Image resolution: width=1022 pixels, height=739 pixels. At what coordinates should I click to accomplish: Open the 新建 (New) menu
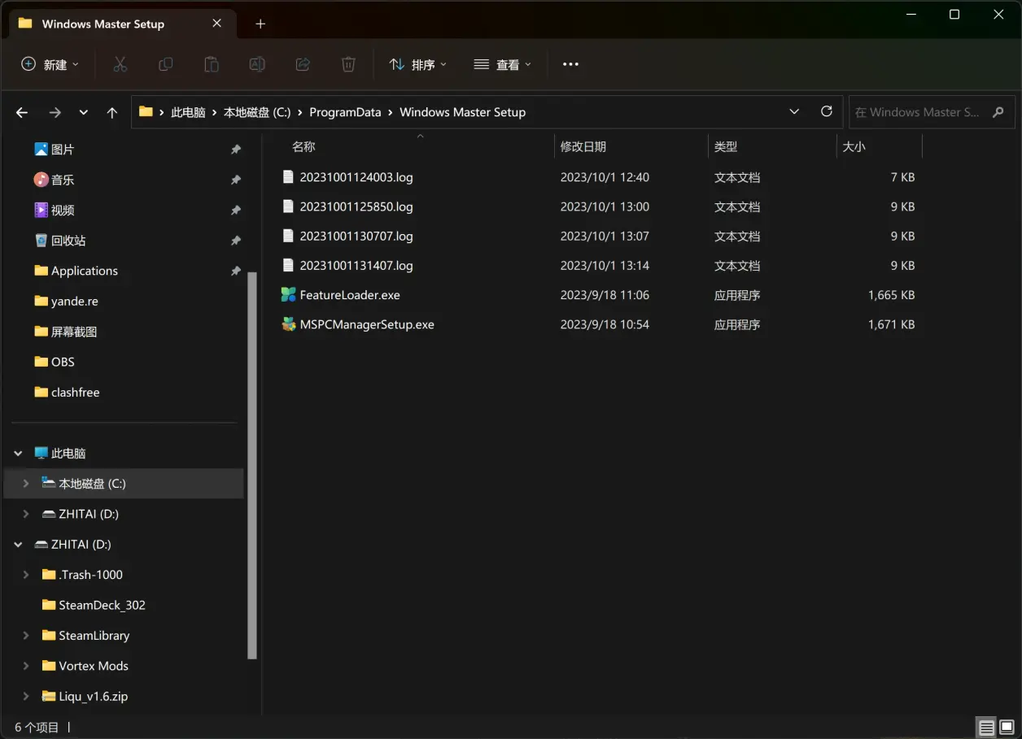50,64
